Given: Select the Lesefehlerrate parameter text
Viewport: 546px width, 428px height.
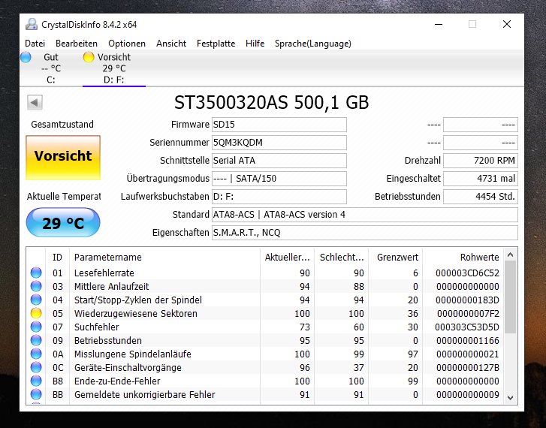Looking at the screenshot, I should tap(104, 273).
